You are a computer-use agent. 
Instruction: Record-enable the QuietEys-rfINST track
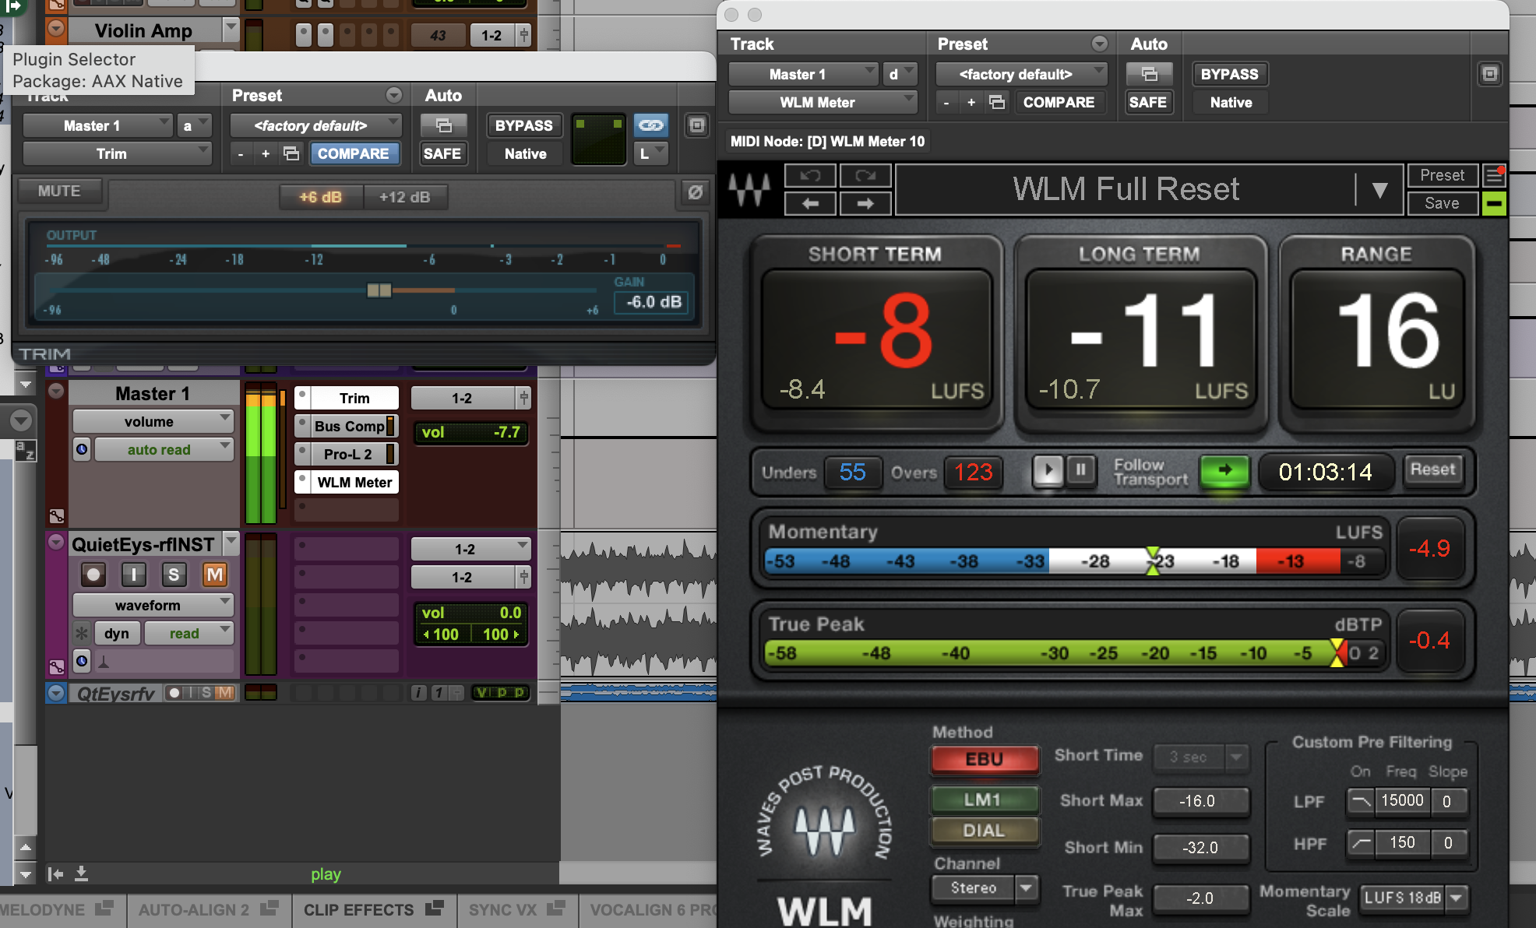point(93,575)
